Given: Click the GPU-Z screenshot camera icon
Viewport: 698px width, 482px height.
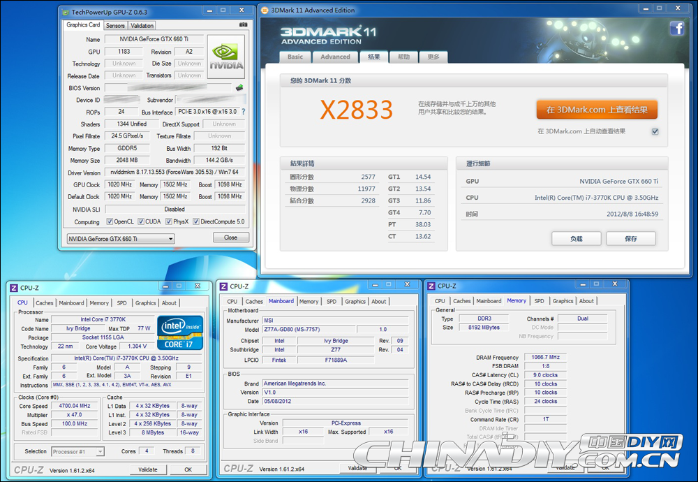Looking at the screenshot, I should (x=243, y=25).
